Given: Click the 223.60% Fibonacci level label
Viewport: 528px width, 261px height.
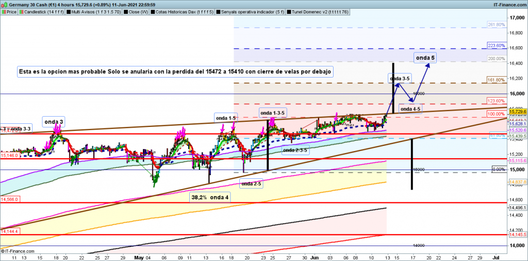Looking at the screenshot, I should 497,46.
